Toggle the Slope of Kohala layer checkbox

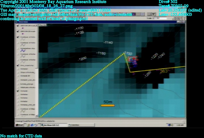coord(18,72)
